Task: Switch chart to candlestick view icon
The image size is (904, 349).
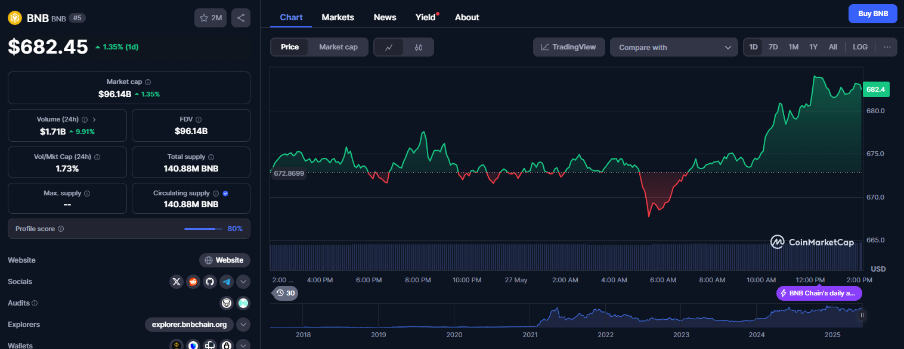Action: (419, 47)
